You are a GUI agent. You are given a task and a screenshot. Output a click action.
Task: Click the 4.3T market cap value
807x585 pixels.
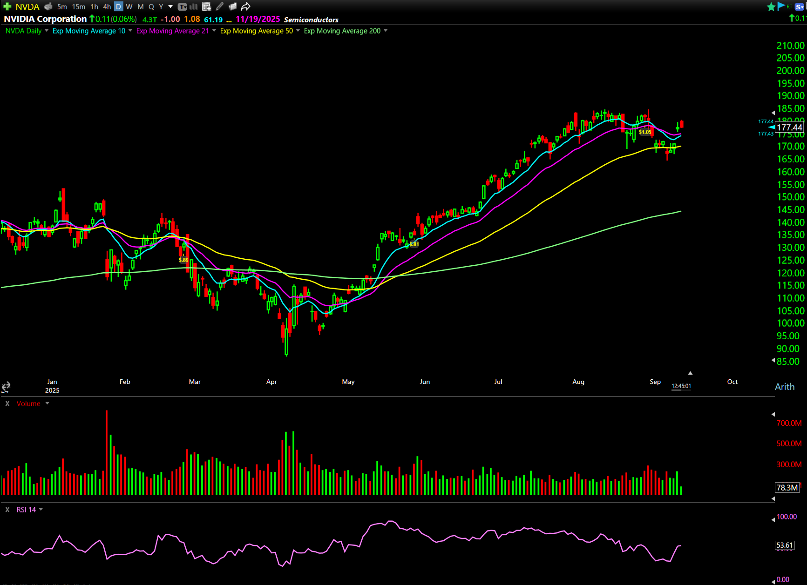click(149, 20)
